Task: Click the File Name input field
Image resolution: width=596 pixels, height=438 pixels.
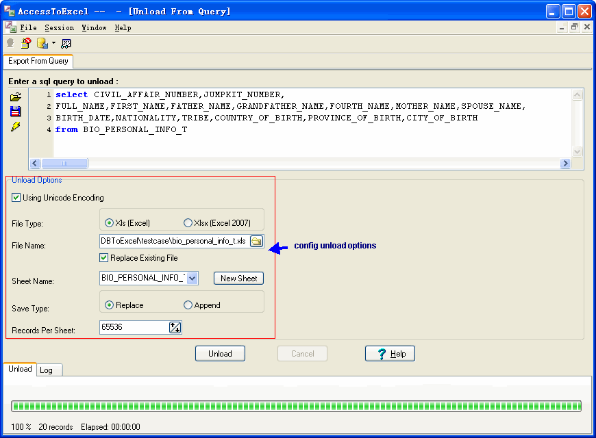Action: (175, 241)
